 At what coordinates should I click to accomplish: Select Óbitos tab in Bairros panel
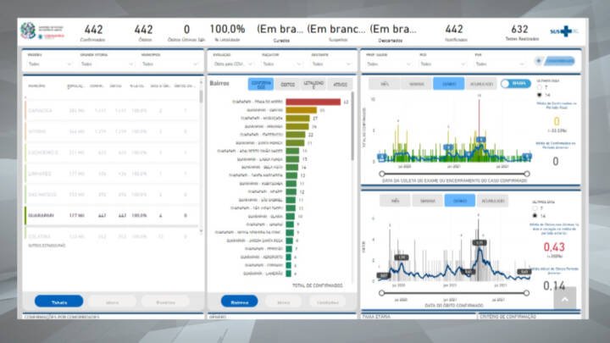pos(287,84)
